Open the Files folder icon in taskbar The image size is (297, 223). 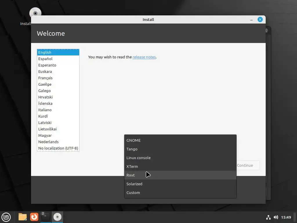pyautogui.click(x=23, y=217)
